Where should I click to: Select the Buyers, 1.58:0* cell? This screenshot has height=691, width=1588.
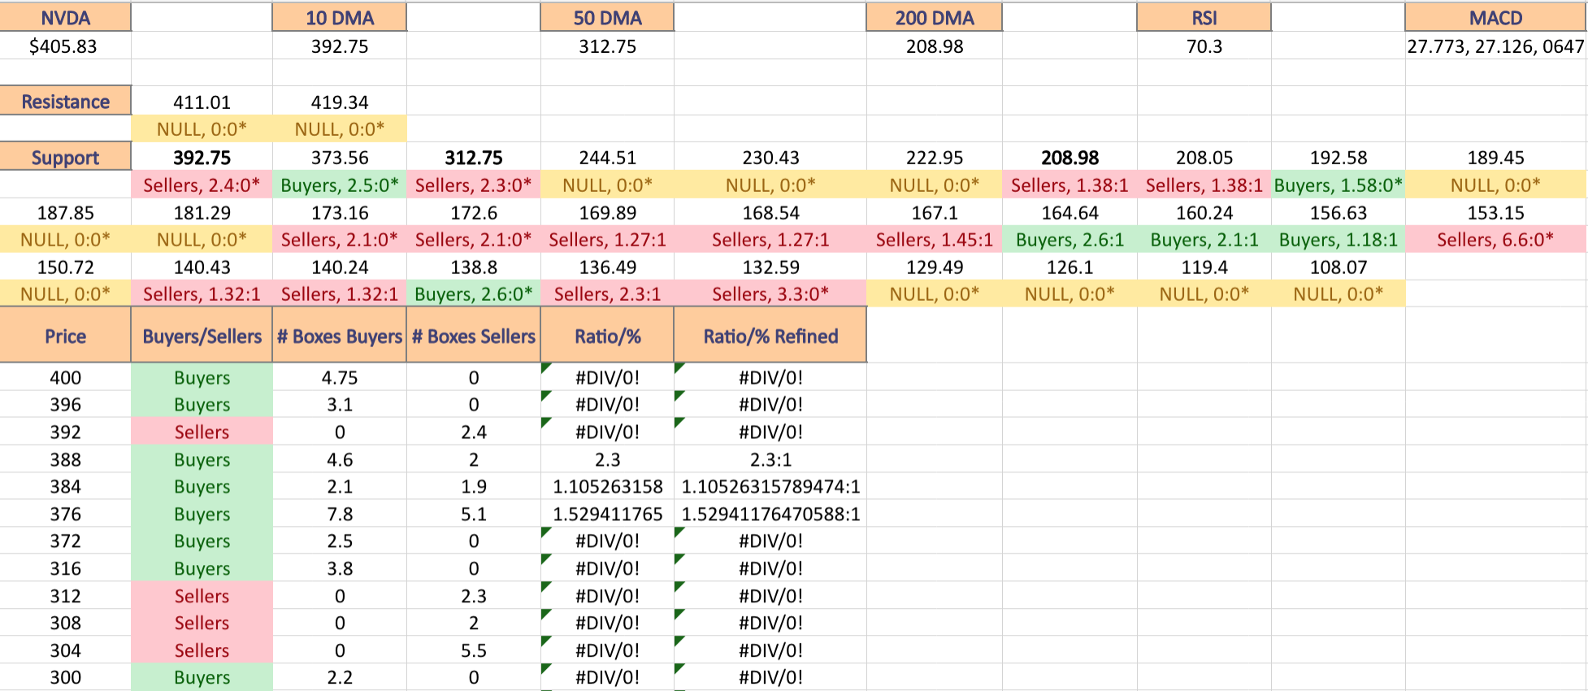(x=1339, y=185)
